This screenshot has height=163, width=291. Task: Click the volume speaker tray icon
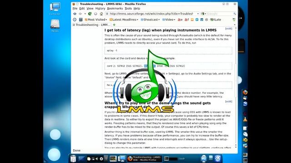97,159
